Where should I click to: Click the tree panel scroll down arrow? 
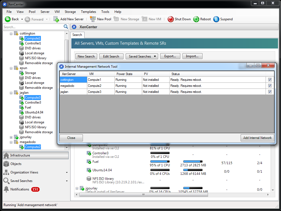click(x=67, y=148)
